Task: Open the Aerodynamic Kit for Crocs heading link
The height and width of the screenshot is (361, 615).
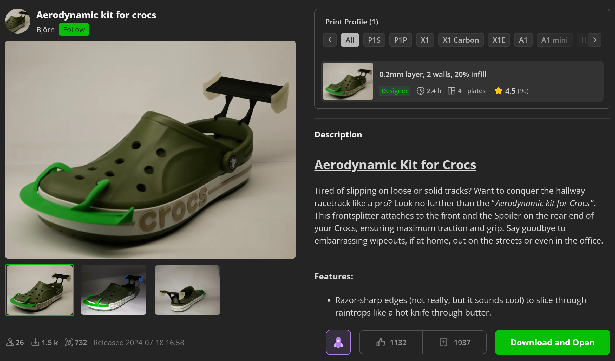Action: click(x=395, y=165)
